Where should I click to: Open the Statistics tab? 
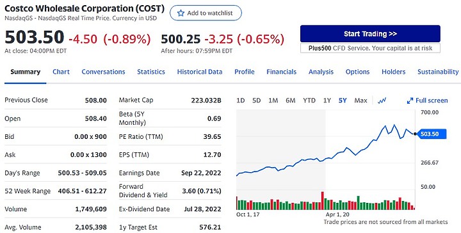pos(151,72)
